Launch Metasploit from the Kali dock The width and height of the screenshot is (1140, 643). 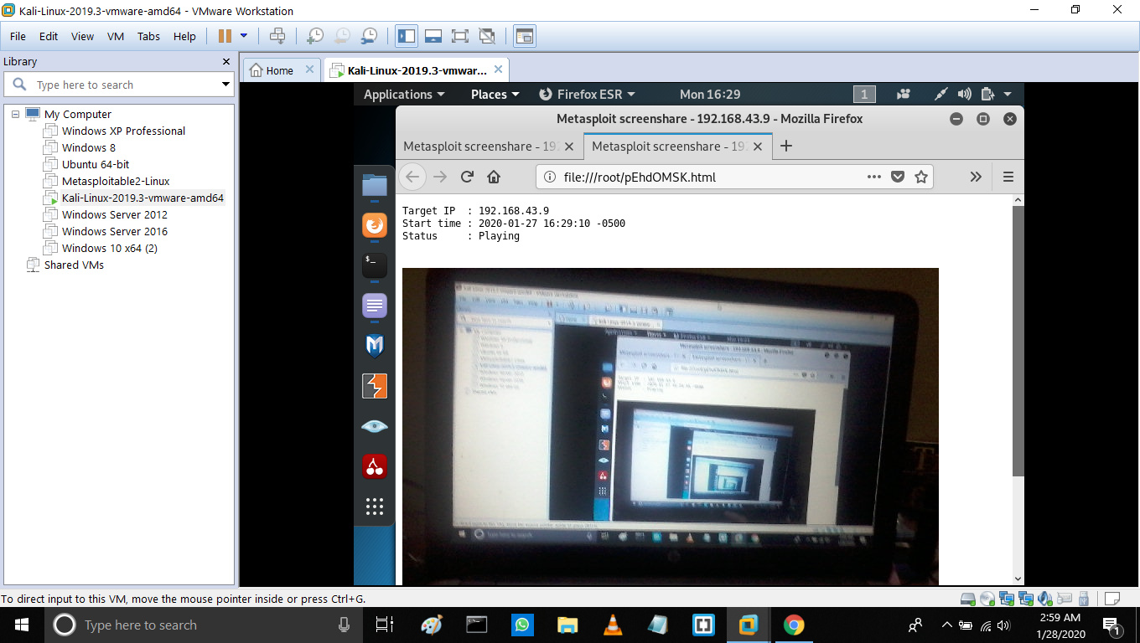(x=375, y=345)
